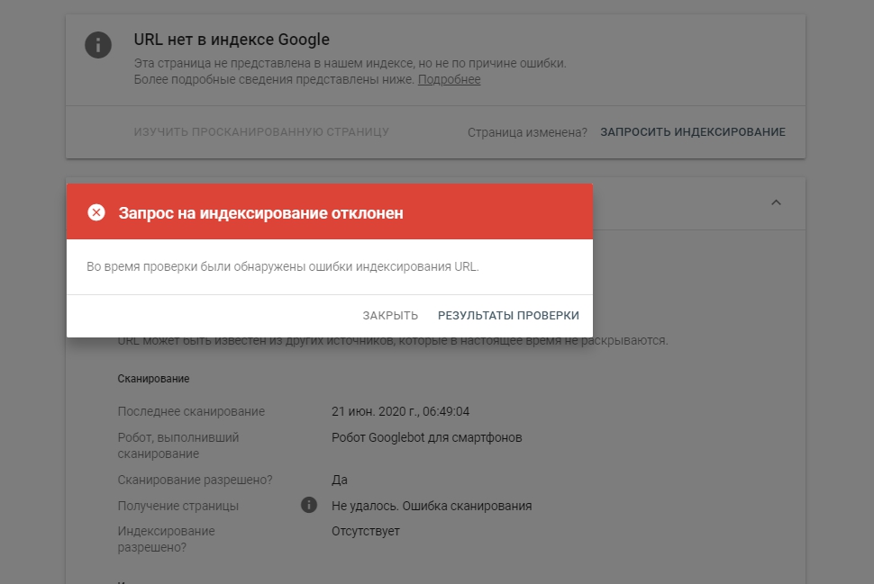The width and height of the screenshot is (874, 584).
Task: Click ИЗУЧИТЬ ПРОСКАНИРОВАННУЮ СТРАНИЦУ button
Action: coord(261,132)
